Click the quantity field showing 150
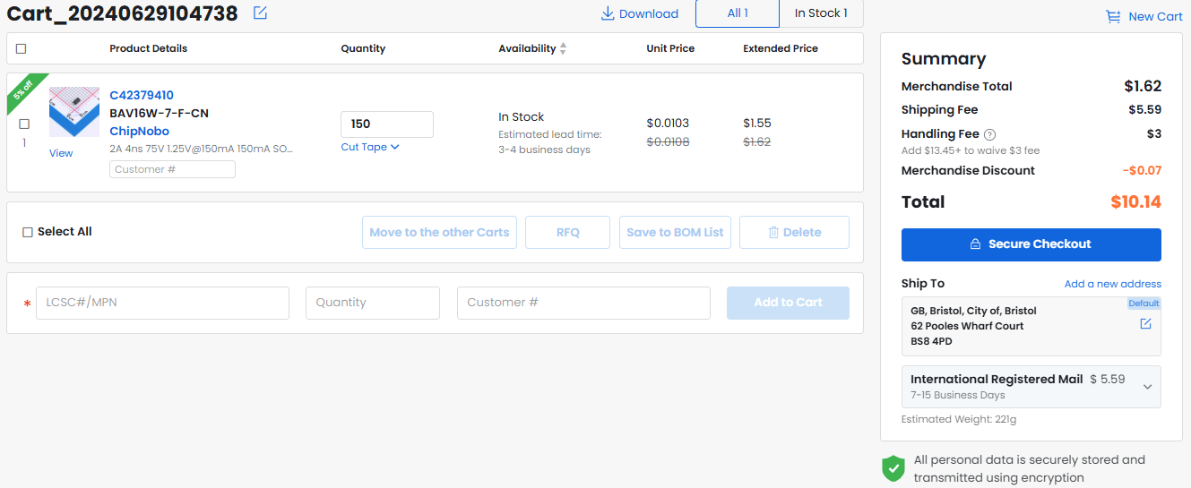 click(x=386, y=124)
